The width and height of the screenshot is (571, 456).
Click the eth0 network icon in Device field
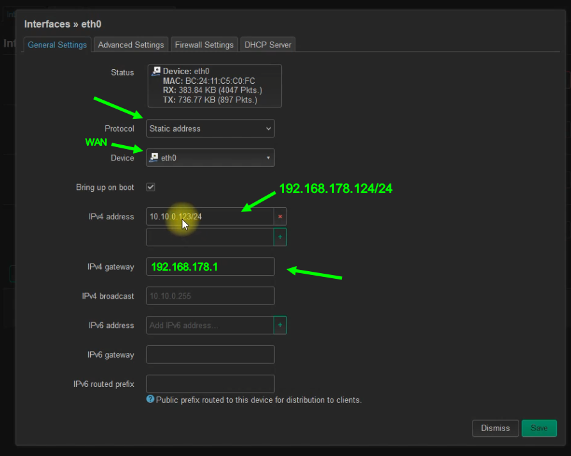point(154,158)
